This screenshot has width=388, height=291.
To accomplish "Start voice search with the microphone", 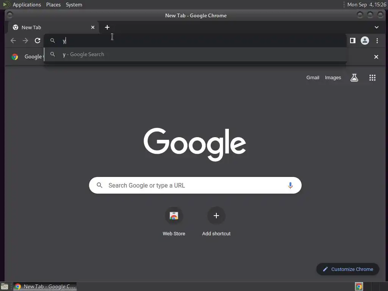I will [290, 185].
